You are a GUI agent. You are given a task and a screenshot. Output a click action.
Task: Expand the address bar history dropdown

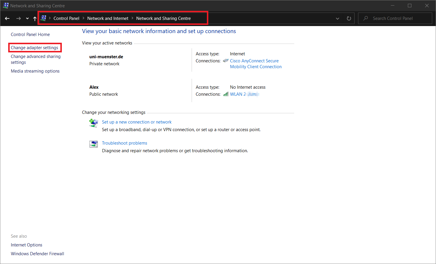coord(337,18)
